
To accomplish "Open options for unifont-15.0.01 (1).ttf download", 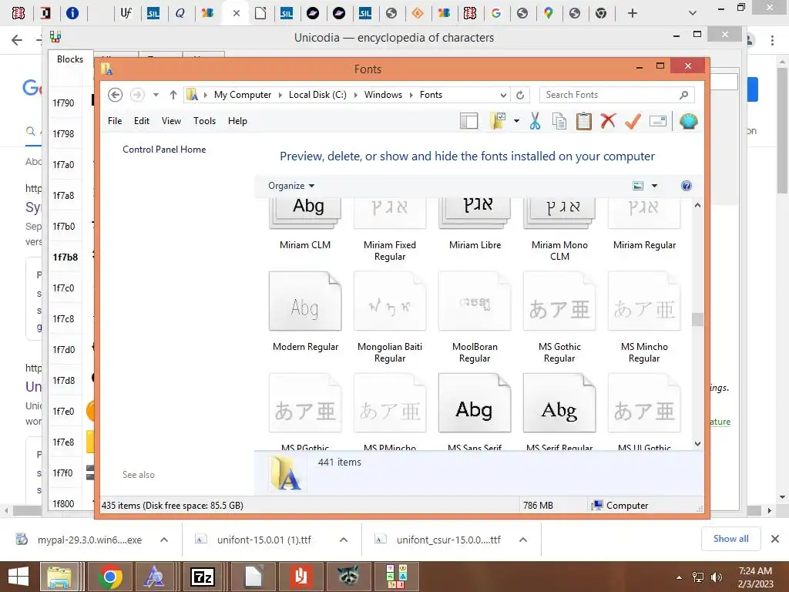I will 344,540.
